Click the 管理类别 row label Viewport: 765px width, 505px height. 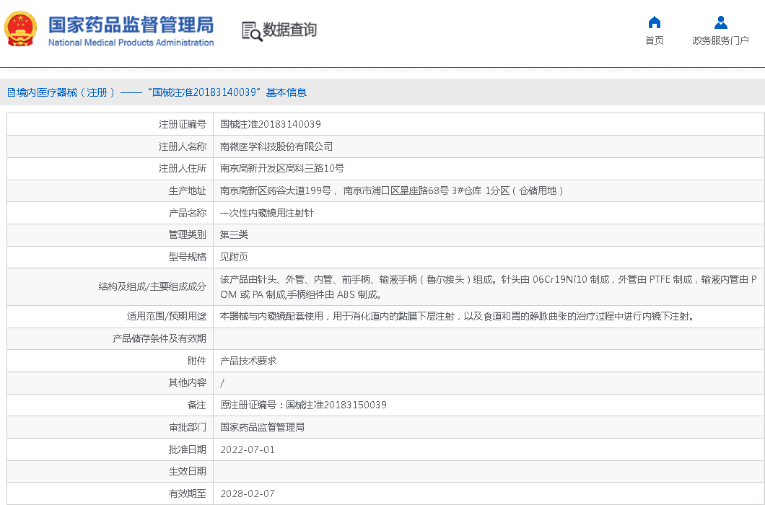tap(188, 234)
